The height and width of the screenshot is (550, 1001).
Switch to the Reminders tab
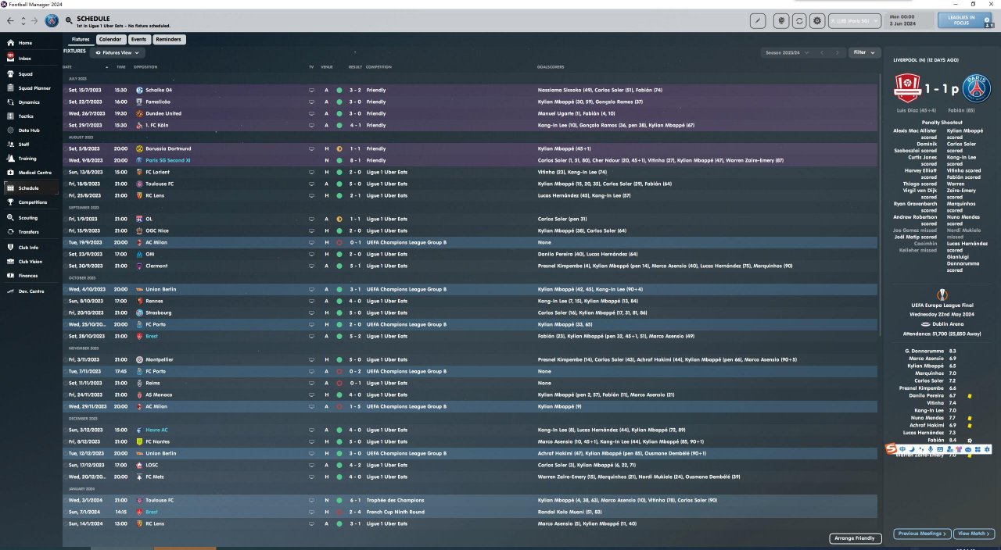click(168, 39)
